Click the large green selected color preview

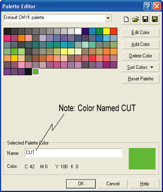(142, 159)
